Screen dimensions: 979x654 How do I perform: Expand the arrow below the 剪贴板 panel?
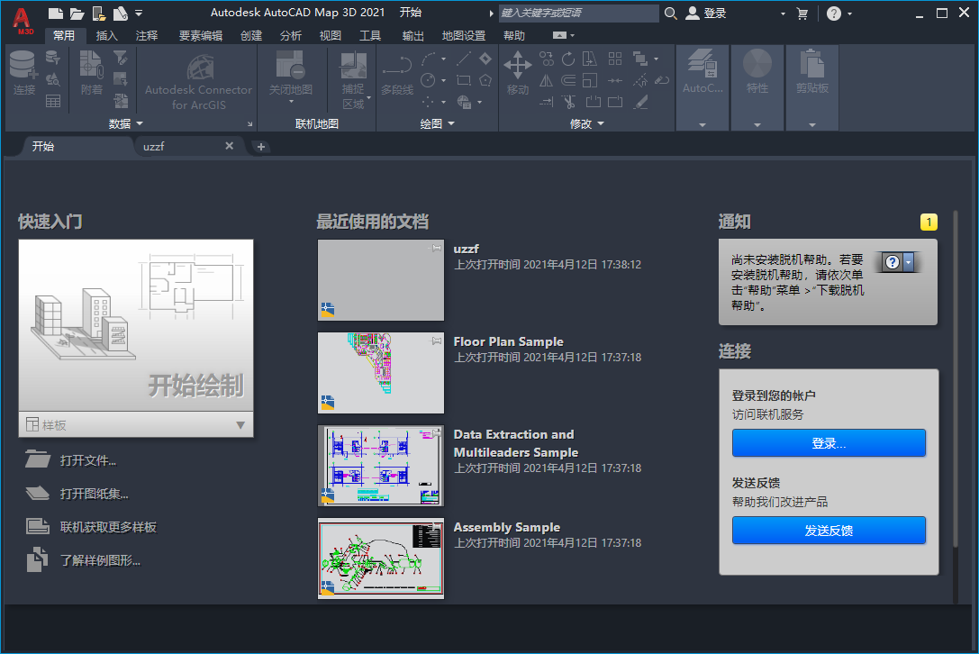812,125
